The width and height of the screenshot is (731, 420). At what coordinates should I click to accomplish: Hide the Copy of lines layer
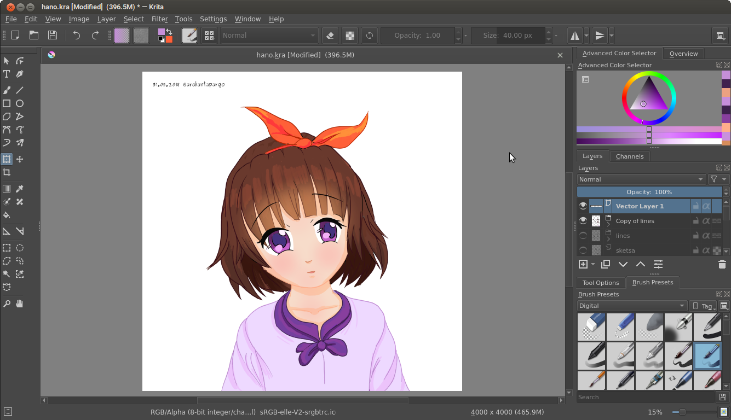point(583,220)
